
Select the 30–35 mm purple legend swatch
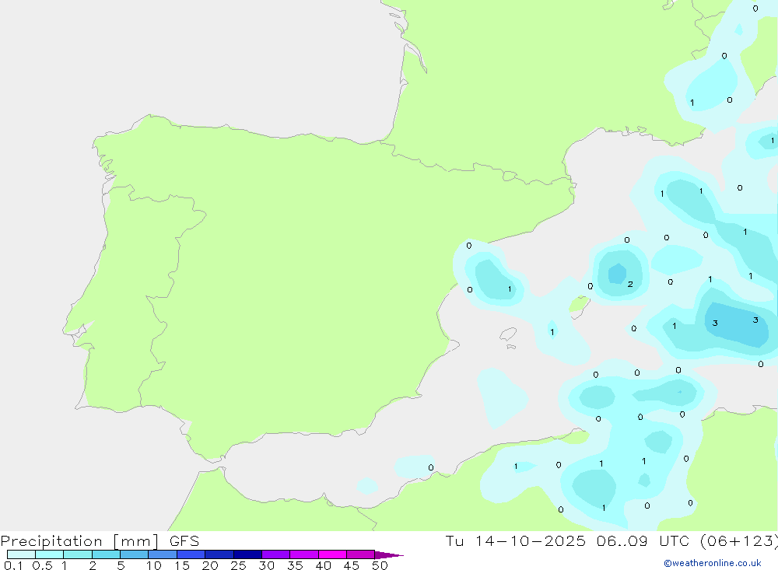tap(275, 554)
